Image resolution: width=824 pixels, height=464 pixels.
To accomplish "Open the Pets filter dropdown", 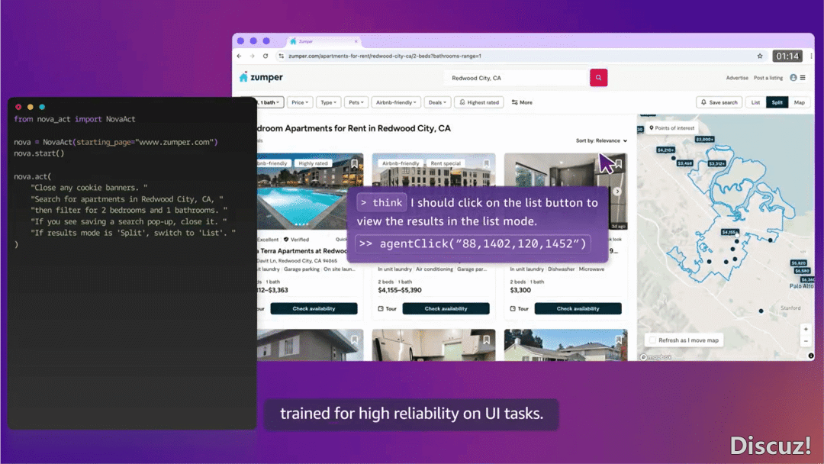I will pyautogui.click(x=356, y=102).
